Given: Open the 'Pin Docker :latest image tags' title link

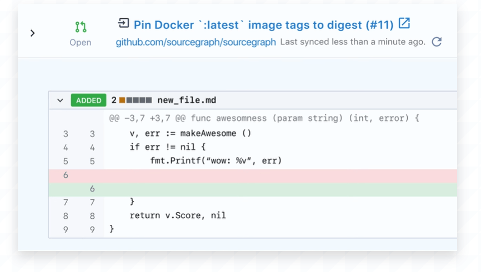Looking at the screenshot, I should (263, 25).
